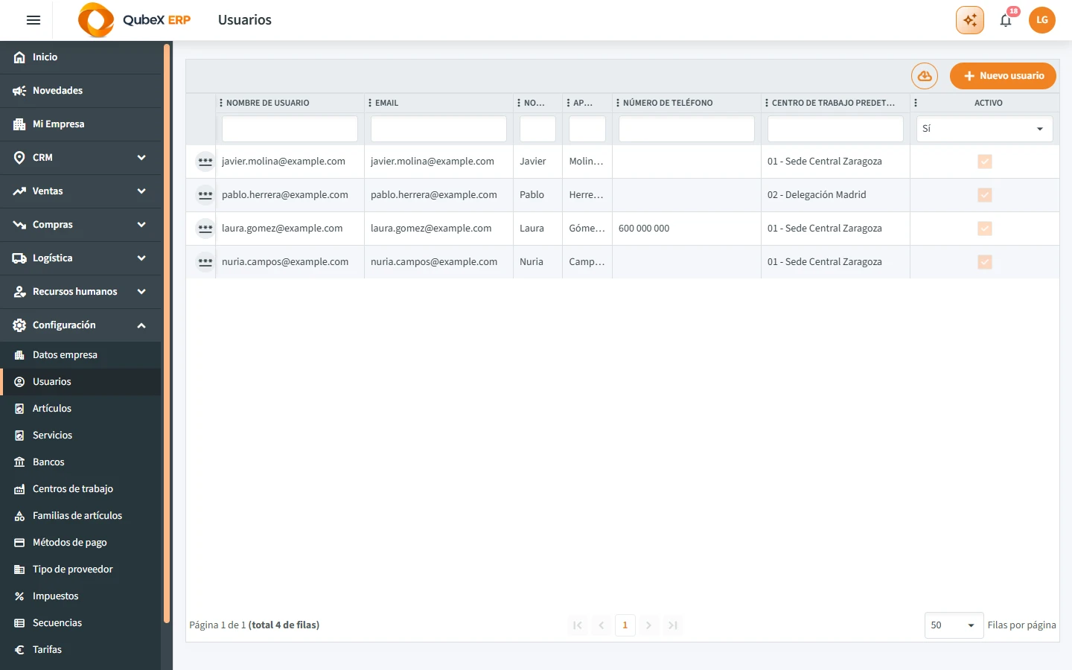1072x670 pixels.
Task: Expand the Ventas sidebar section
Action: [80, 191]
